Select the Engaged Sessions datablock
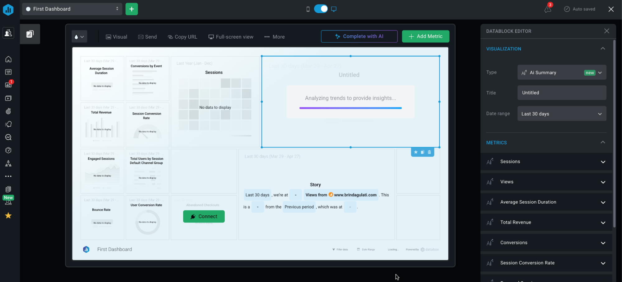The image size is (622, 282). point(102,171)
